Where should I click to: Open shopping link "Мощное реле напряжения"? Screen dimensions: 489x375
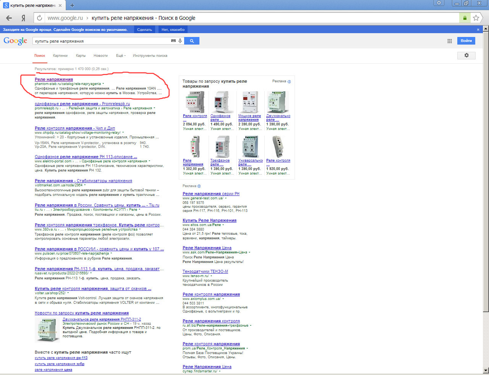pyautogui.click(x=250, y=118)
